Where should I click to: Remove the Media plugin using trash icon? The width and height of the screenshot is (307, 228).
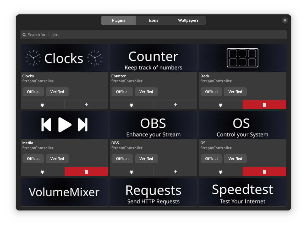(86, 172)
